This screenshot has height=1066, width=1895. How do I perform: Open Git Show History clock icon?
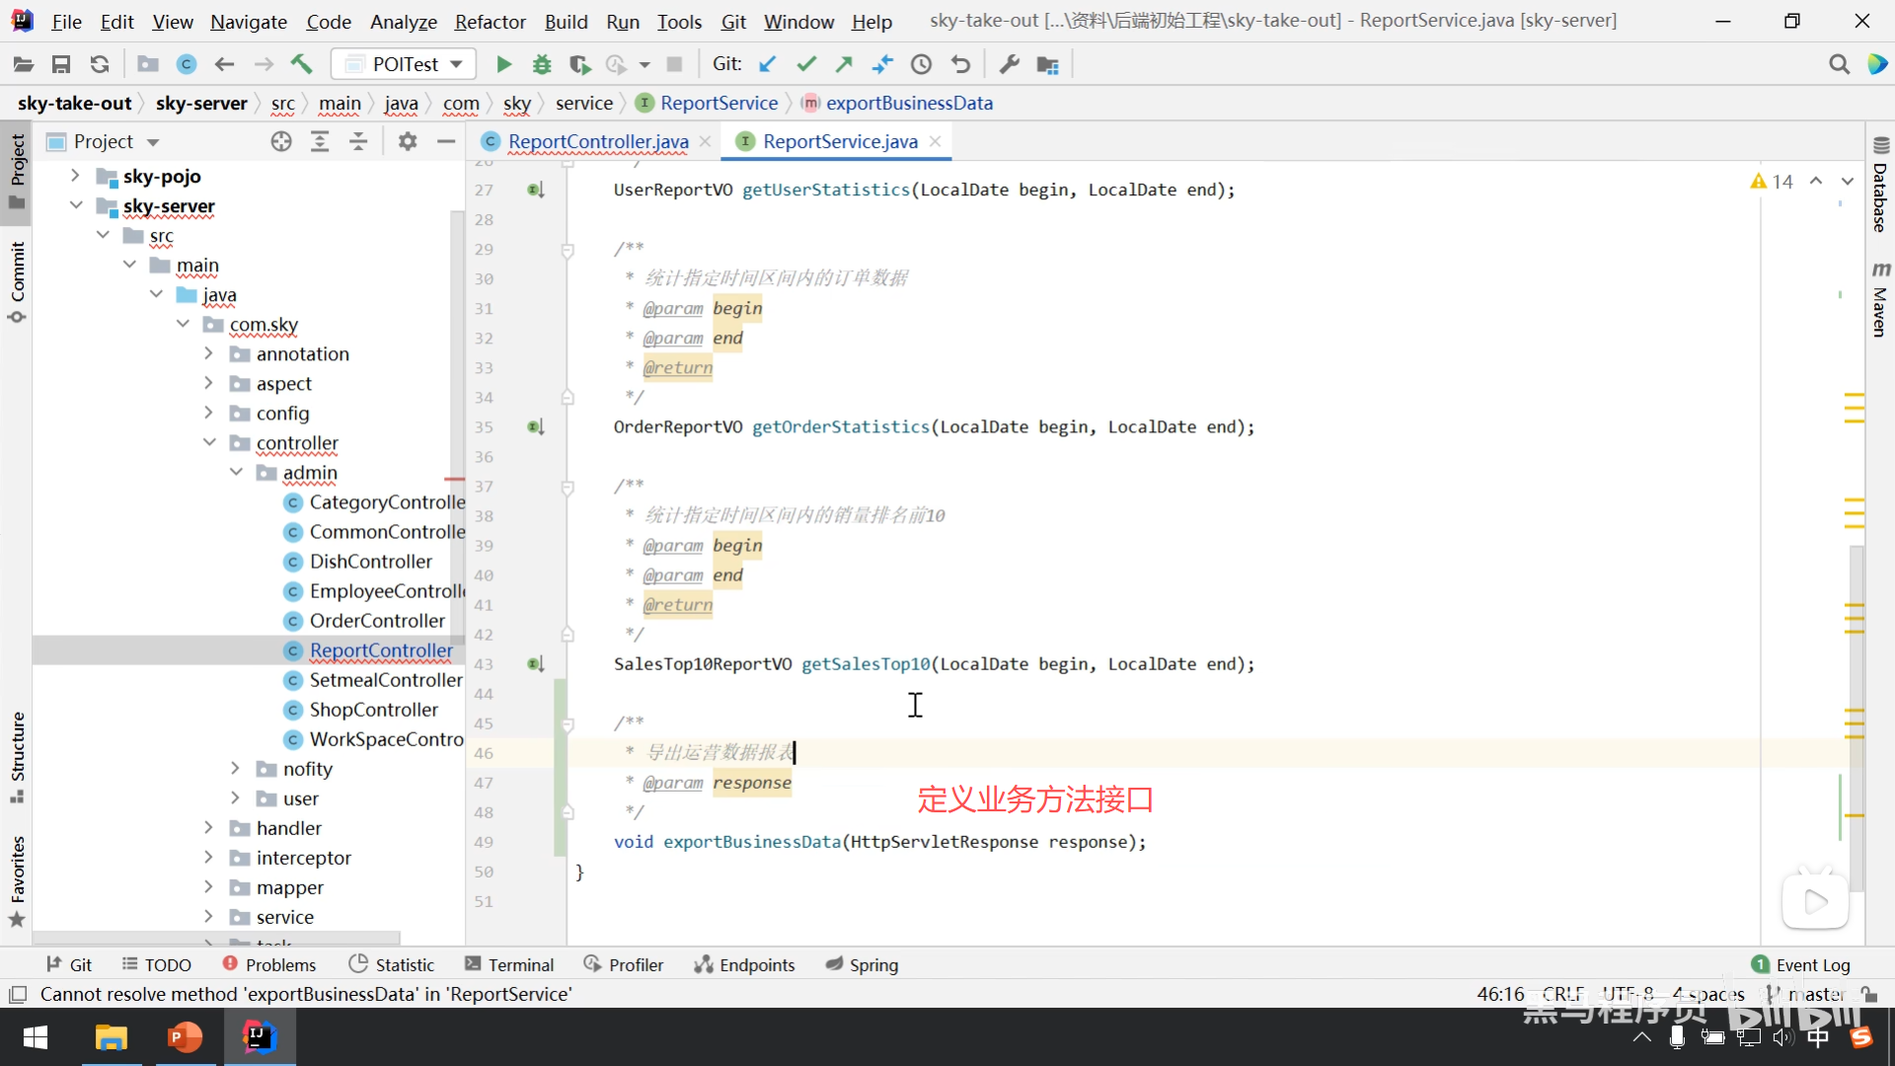(x=921, y=65)
